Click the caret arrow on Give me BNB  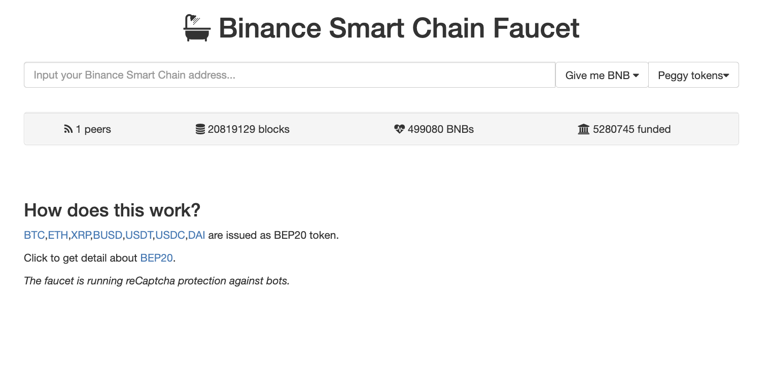[636, 75]
